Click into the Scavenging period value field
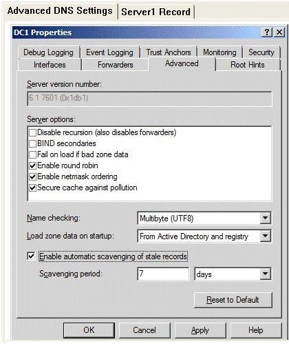This screenshot has height=344, width=289. pos(163,274)
